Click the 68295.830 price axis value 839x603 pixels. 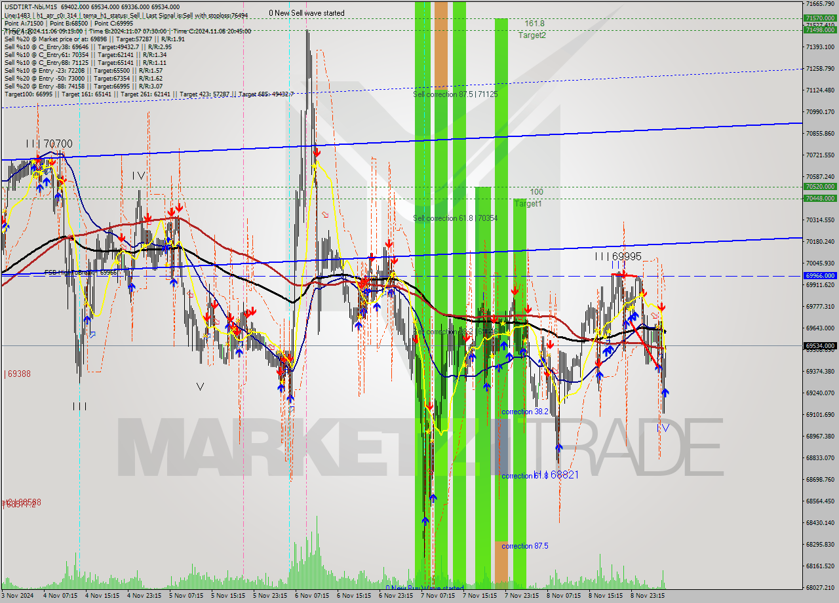pos(820,544)
